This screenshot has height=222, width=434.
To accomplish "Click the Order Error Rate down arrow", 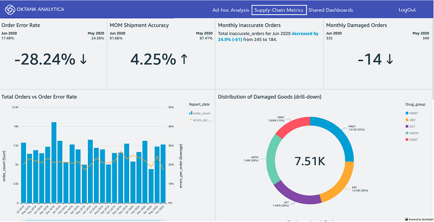I will [84, 60].
